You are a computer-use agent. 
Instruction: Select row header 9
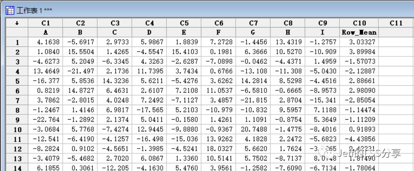17,120
